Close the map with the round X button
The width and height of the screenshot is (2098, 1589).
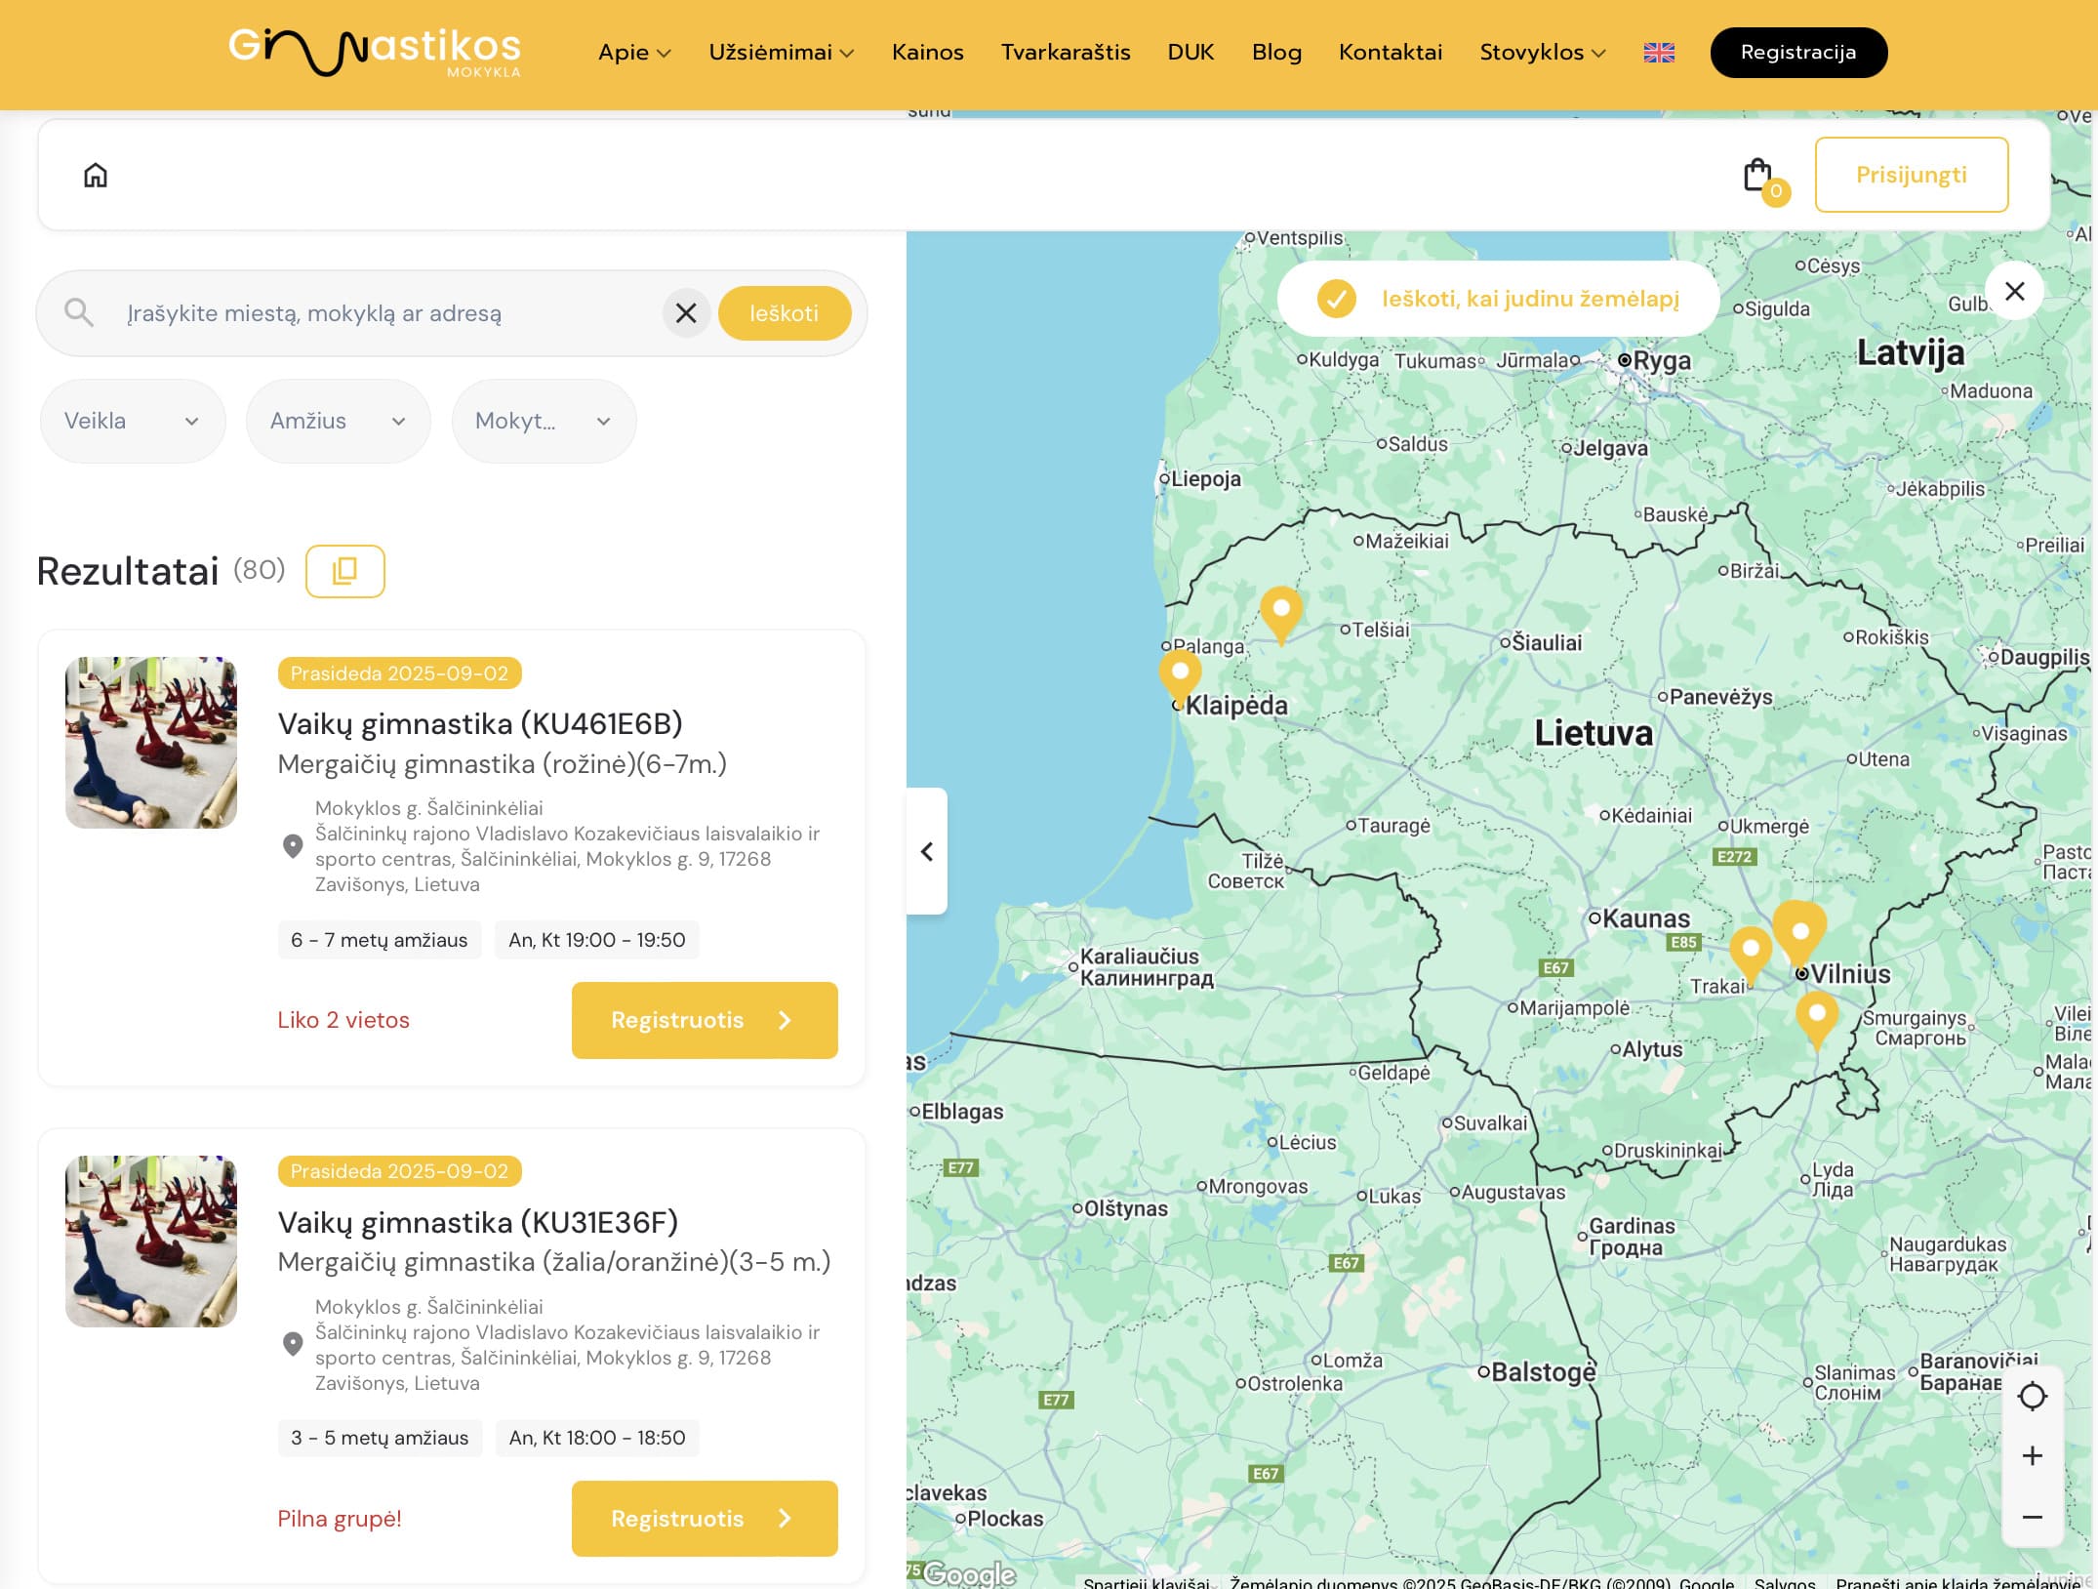click(2014, 291)
